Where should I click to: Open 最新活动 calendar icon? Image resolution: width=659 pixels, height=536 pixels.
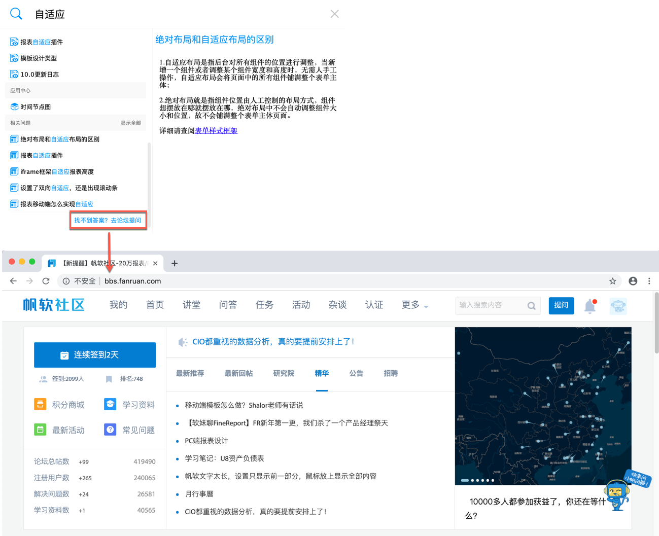click(40, 430)
